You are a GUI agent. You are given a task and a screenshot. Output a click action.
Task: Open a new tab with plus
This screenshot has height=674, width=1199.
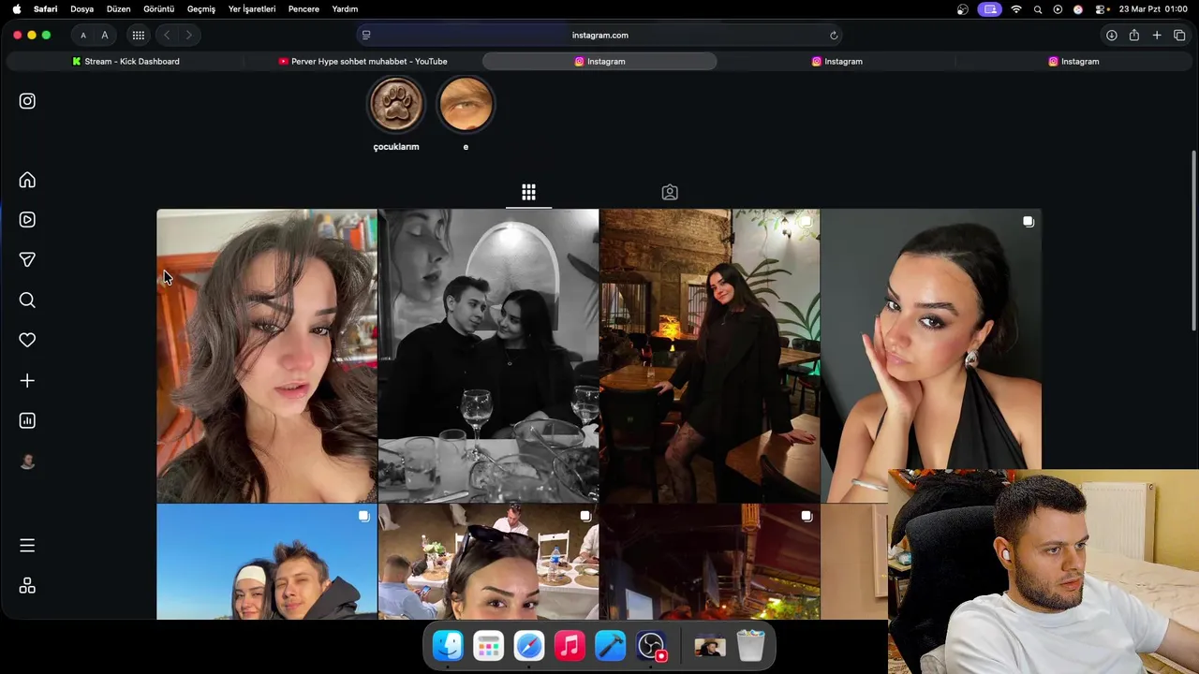coord(1156,36)
